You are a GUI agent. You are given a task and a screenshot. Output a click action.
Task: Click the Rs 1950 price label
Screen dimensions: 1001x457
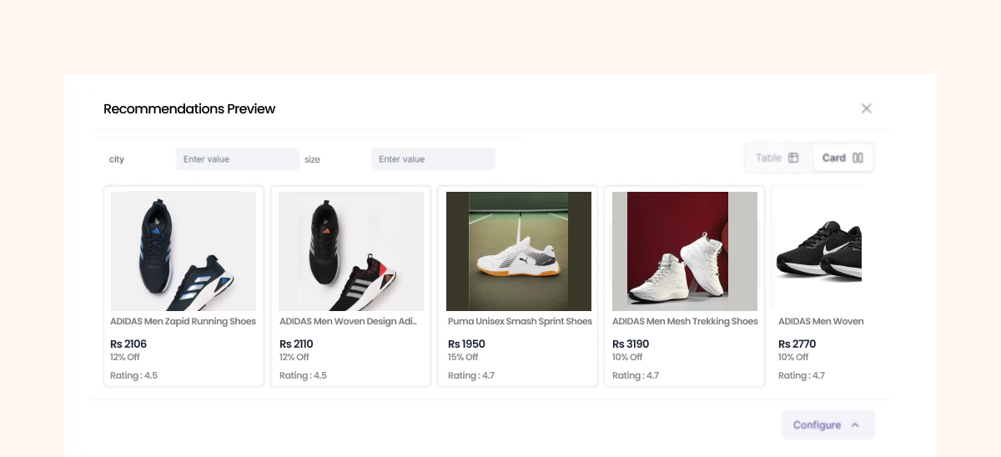[466, 344]
